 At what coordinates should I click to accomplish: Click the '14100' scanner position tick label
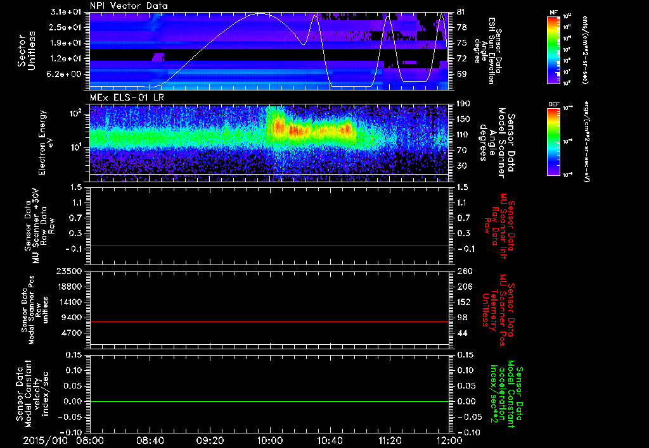coord(71,302)
